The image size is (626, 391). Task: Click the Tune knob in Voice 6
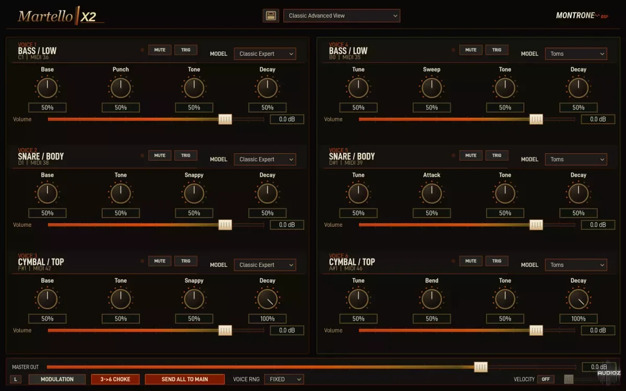[x=358, y=299]
